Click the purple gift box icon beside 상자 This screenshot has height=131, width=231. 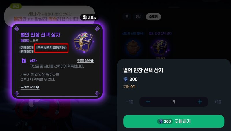coord(24,60)
